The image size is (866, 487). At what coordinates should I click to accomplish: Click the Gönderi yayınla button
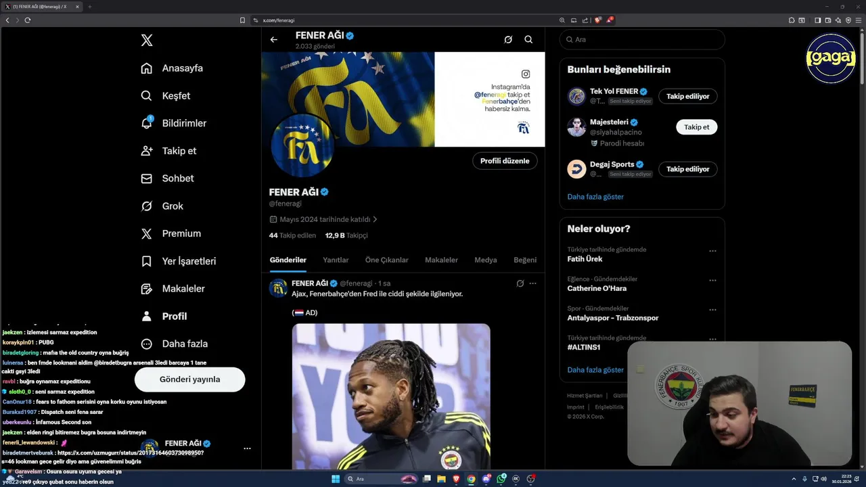(189, 379)
